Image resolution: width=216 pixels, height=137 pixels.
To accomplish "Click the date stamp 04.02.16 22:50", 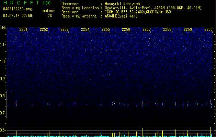I will 18,16.
